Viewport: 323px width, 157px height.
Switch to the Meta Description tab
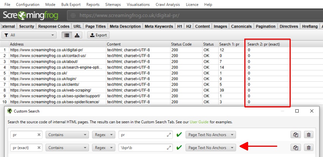coord(125,26)
